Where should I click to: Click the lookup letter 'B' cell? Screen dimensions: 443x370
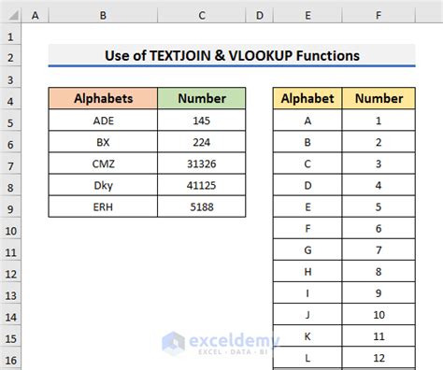307,142
